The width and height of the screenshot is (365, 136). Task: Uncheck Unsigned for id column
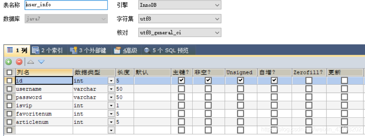pos(241,80)
